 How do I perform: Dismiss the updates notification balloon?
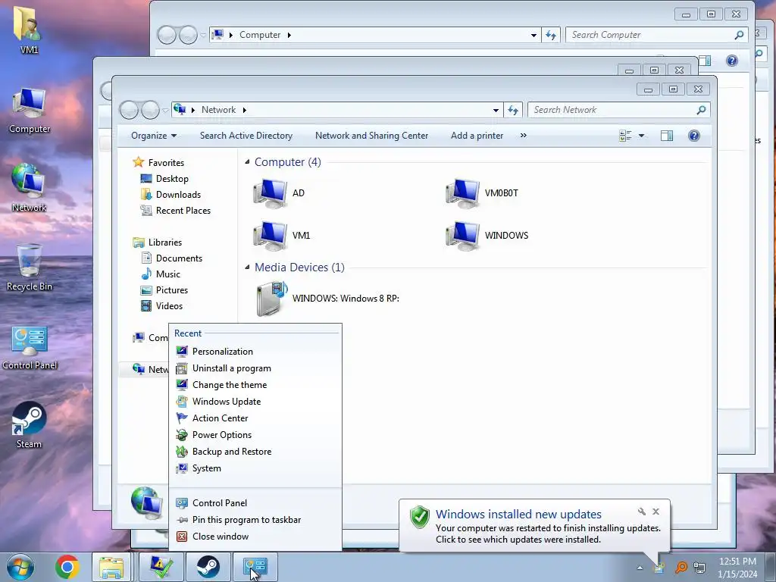pyautogui.click(x=656, y=512)
